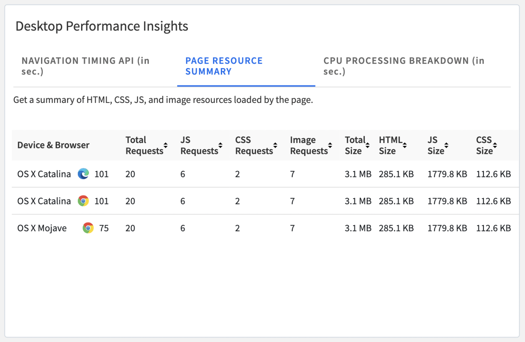Click the Image Requests header label

tap(309, 145)
